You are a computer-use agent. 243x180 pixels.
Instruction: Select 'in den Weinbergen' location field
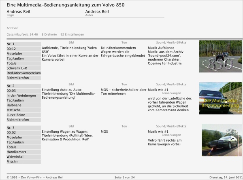[x=23, y=95]
